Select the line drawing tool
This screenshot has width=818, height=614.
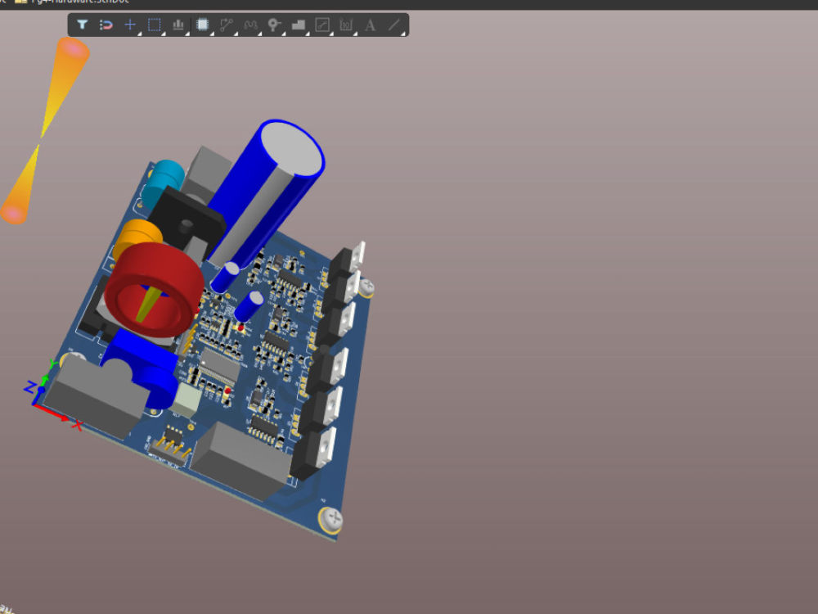tap(394, 25)
